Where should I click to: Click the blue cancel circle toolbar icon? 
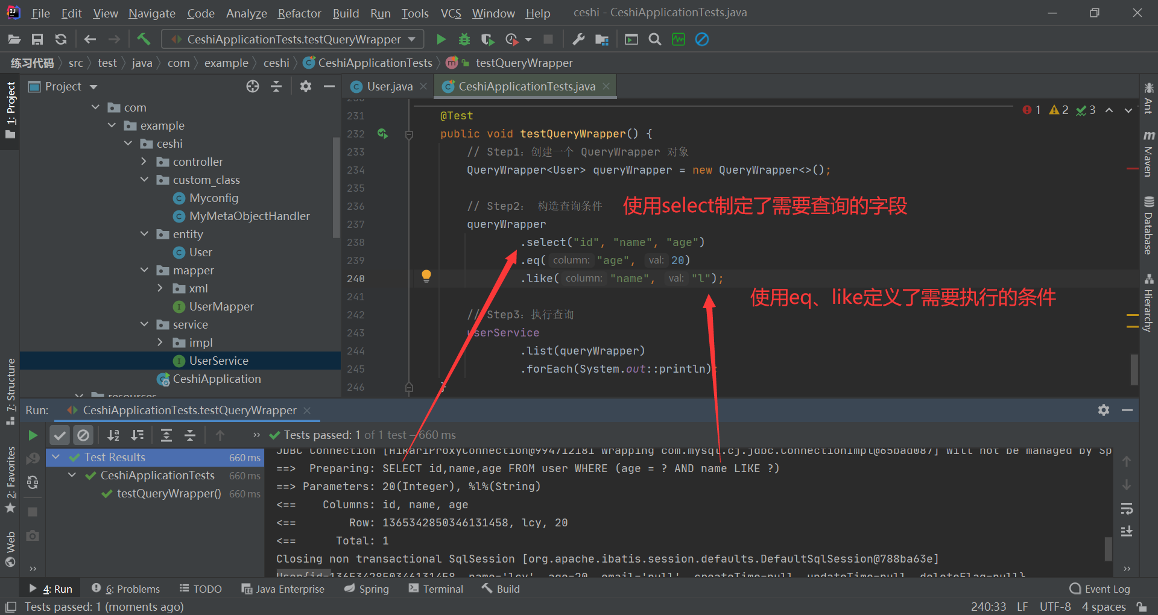pos(702,39)
